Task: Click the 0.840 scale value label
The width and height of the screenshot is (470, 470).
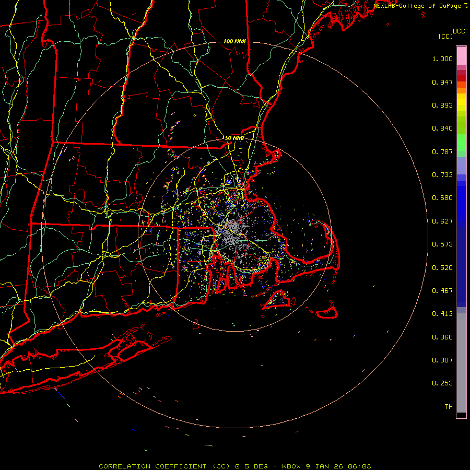Action: pos(442,128)
